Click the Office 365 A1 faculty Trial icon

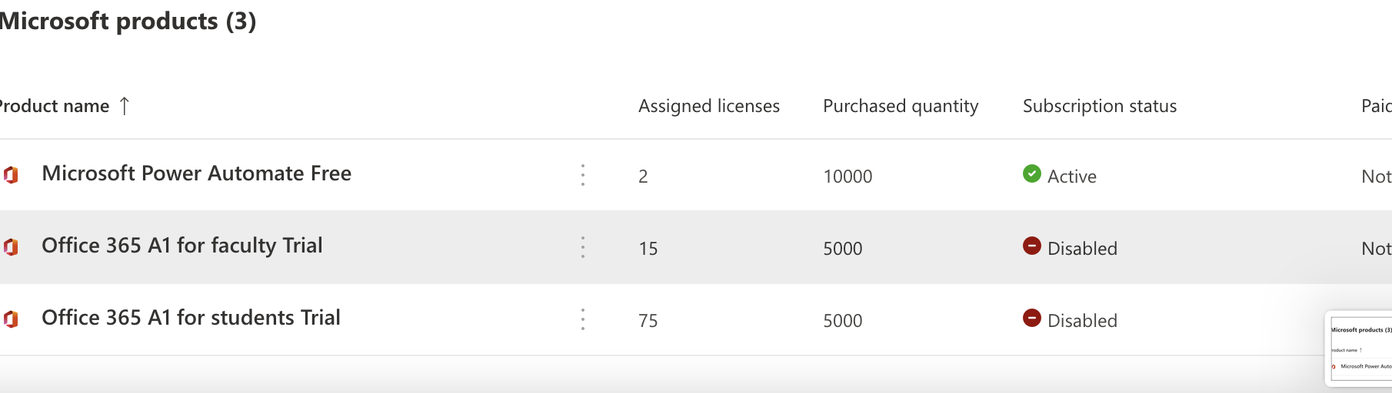pyautogui.click(x=11, y=247)
